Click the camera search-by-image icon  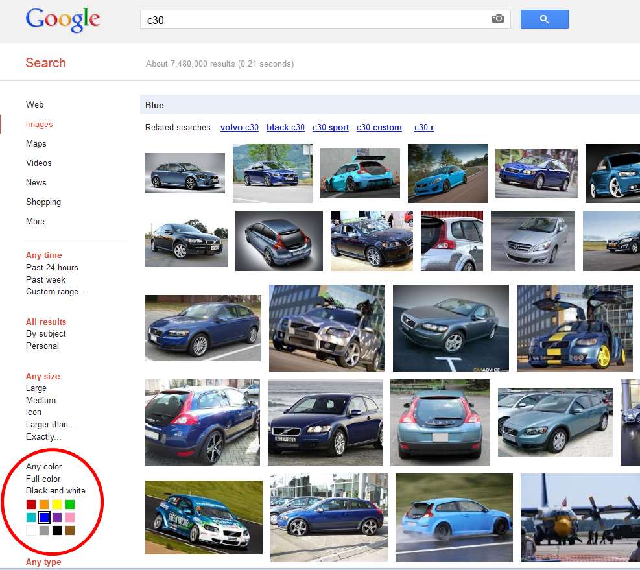tap(497, 19)
